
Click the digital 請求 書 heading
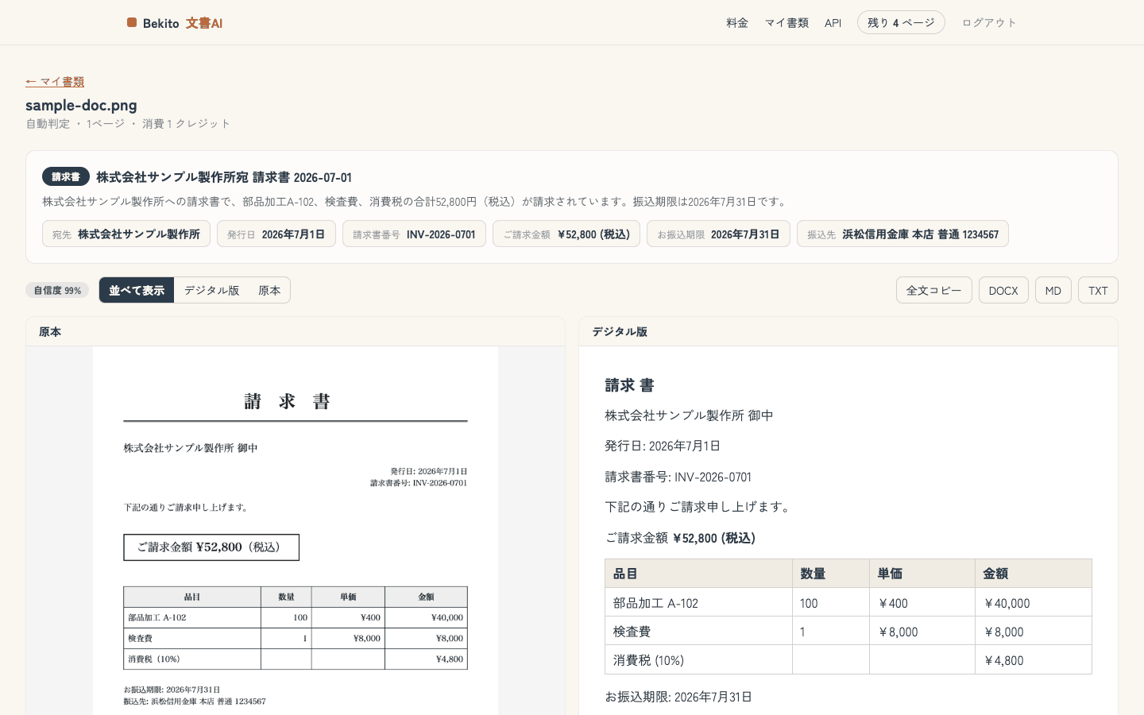[x=629, y=385]
